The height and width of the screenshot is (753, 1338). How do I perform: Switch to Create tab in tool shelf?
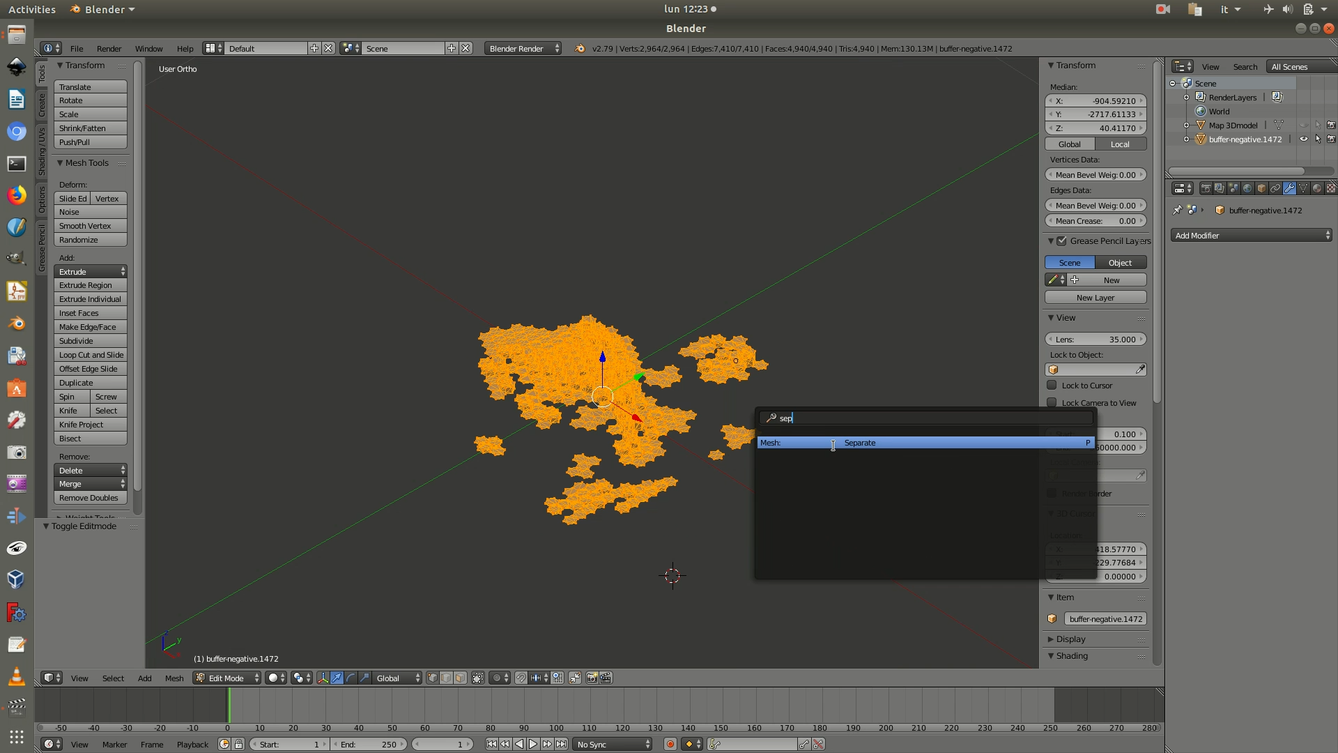[42, 106]
